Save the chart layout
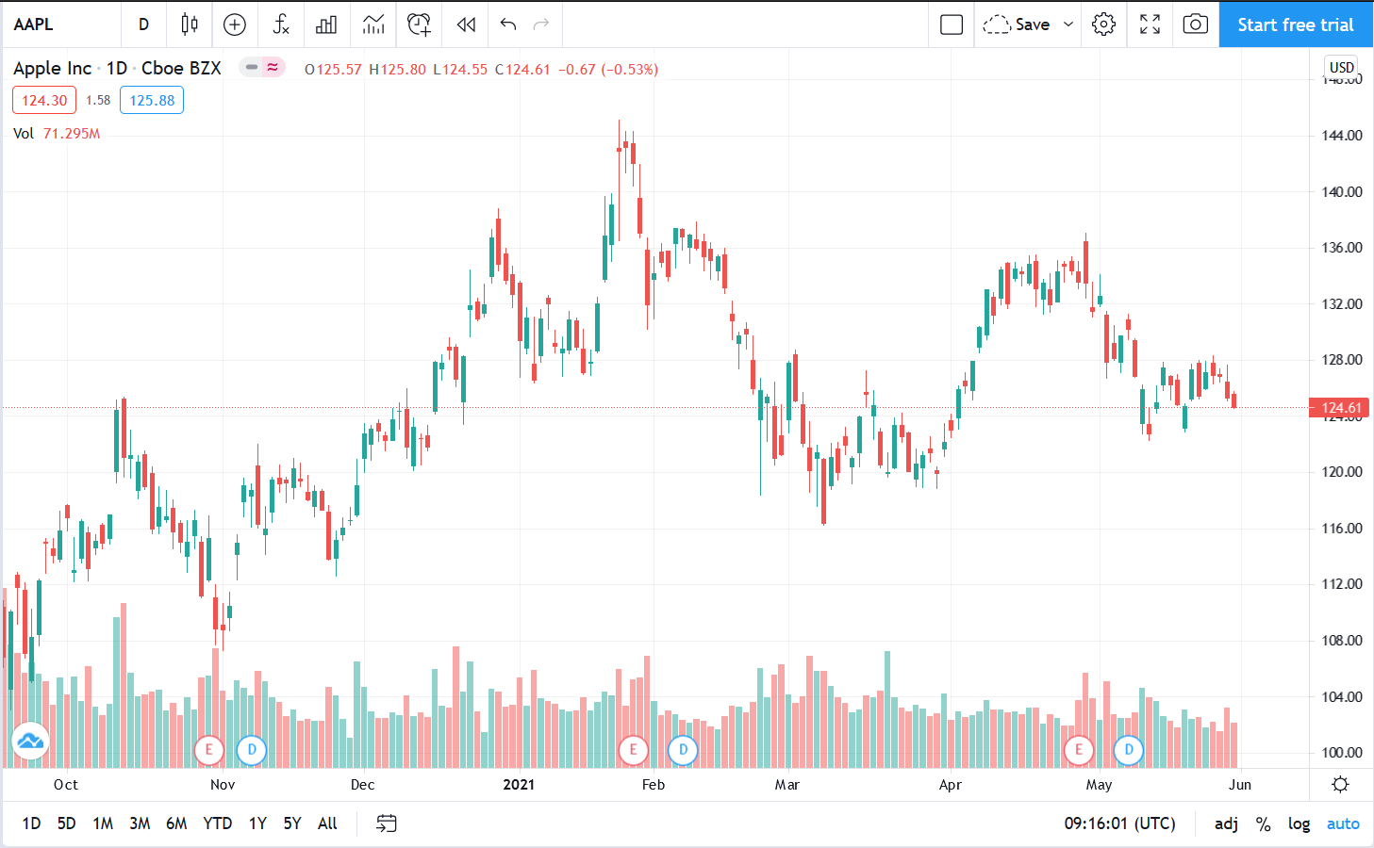Screen dimensions: 1374x848 [x=1018, y=24]
